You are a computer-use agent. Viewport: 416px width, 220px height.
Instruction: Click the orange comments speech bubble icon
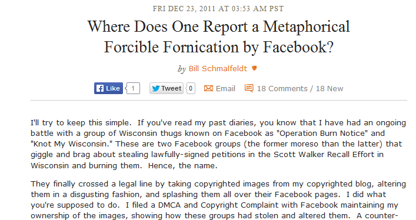pos(249,88)
